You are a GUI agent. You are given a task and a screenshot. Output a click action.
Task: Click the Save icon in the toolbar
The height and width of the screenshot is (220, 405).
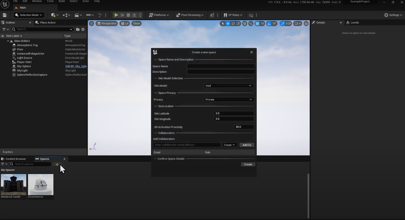click(x=5, y=15)
